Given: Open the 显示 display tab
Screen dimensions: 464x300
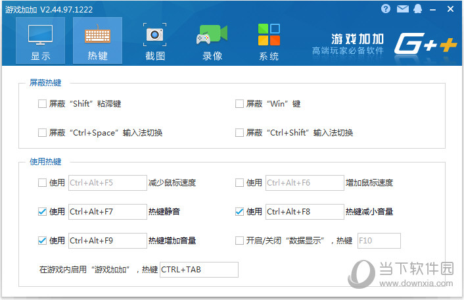Looking at the screenshot, I should (40, 41).
